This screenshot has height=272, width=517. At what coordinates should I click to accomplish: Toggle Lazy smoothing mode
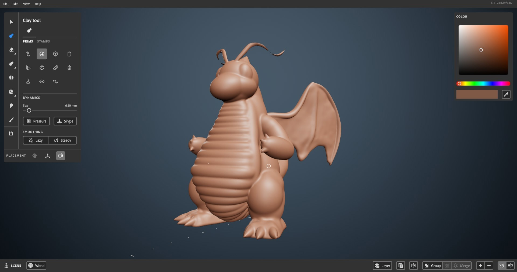pos(36,140)
